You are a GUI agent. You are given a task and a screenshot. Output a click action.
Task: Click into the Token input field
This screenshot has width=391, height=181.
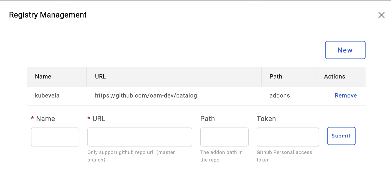tap(288, 137)
